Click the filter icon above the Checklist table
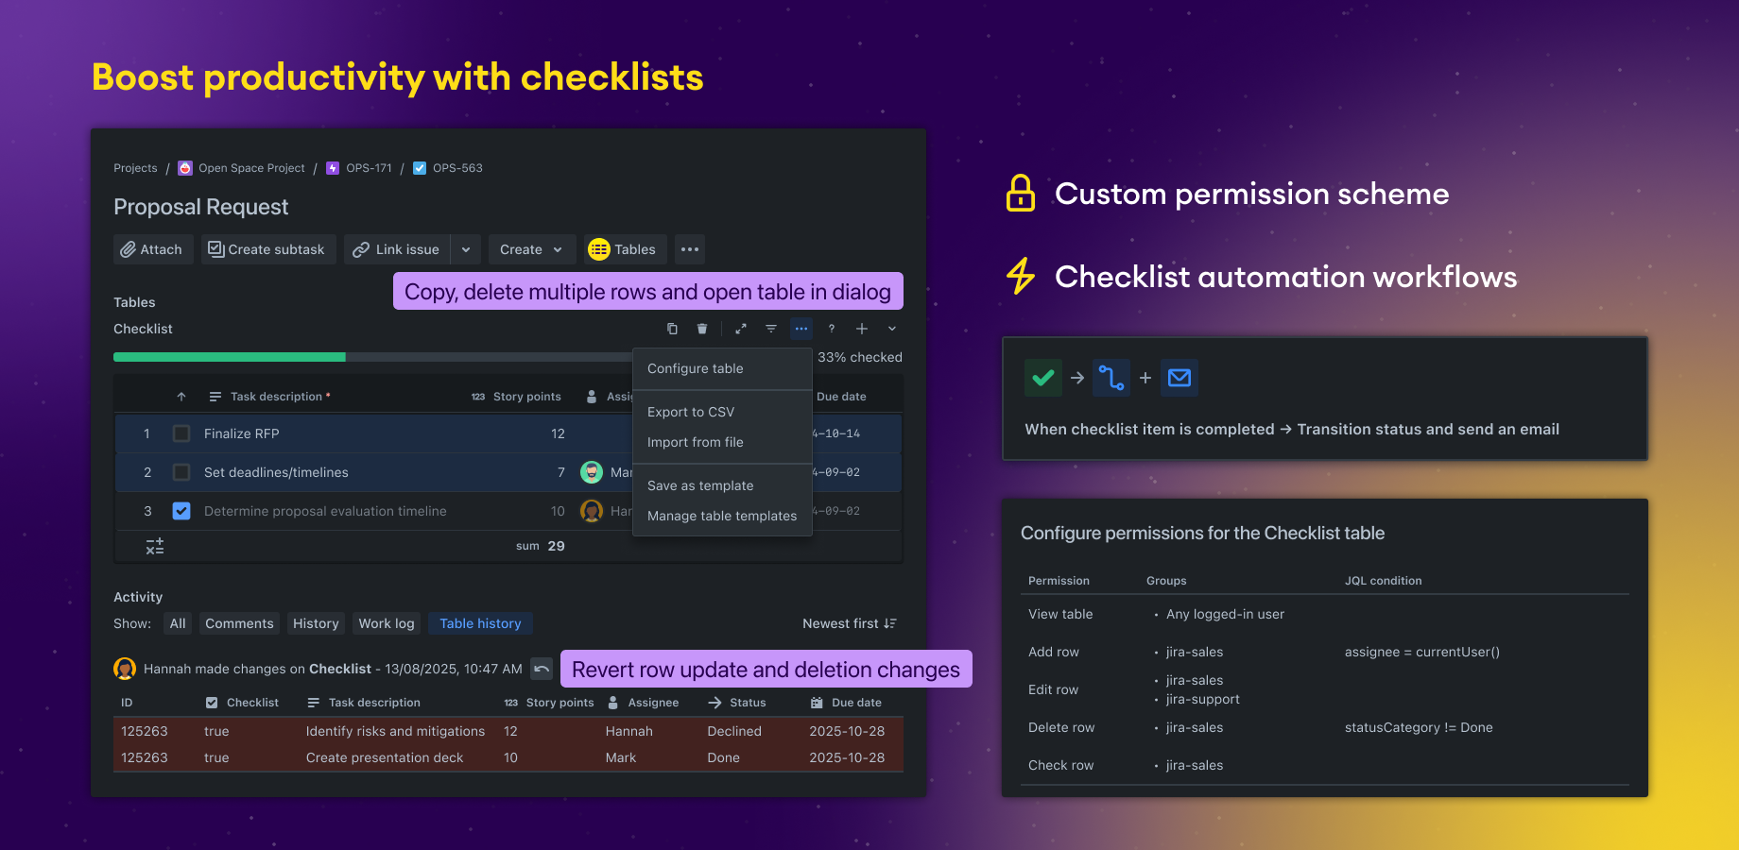The width and height of the screenshot is (1739, 850). [x=771, y=329]
